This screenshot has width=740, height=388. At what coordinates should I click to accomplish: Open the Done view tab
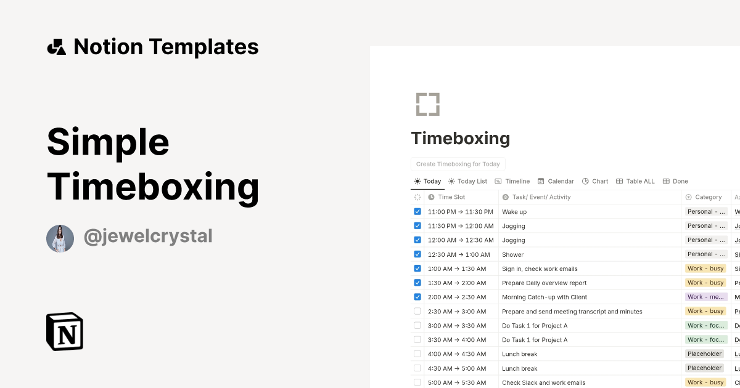coord(676,181)
